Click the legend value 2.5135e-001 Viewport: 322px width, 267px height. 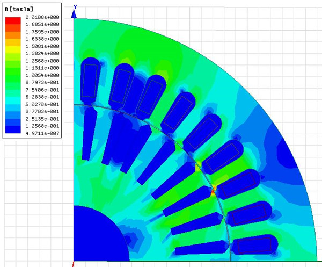pyautogui.click(x=42, y=119)
